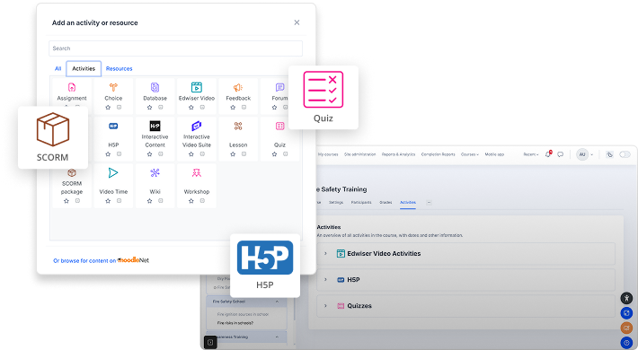This screenshot has height=350, width=638.
Task: Show info for the Wiki activity
Action: coord(161,201)
